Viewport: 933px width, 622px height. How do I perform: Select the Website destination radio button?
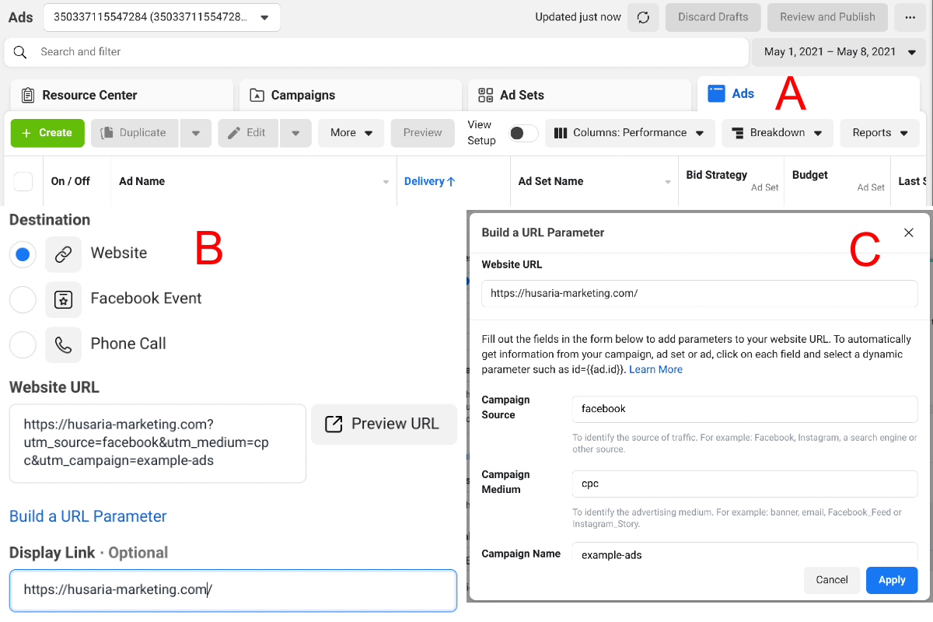23,254
